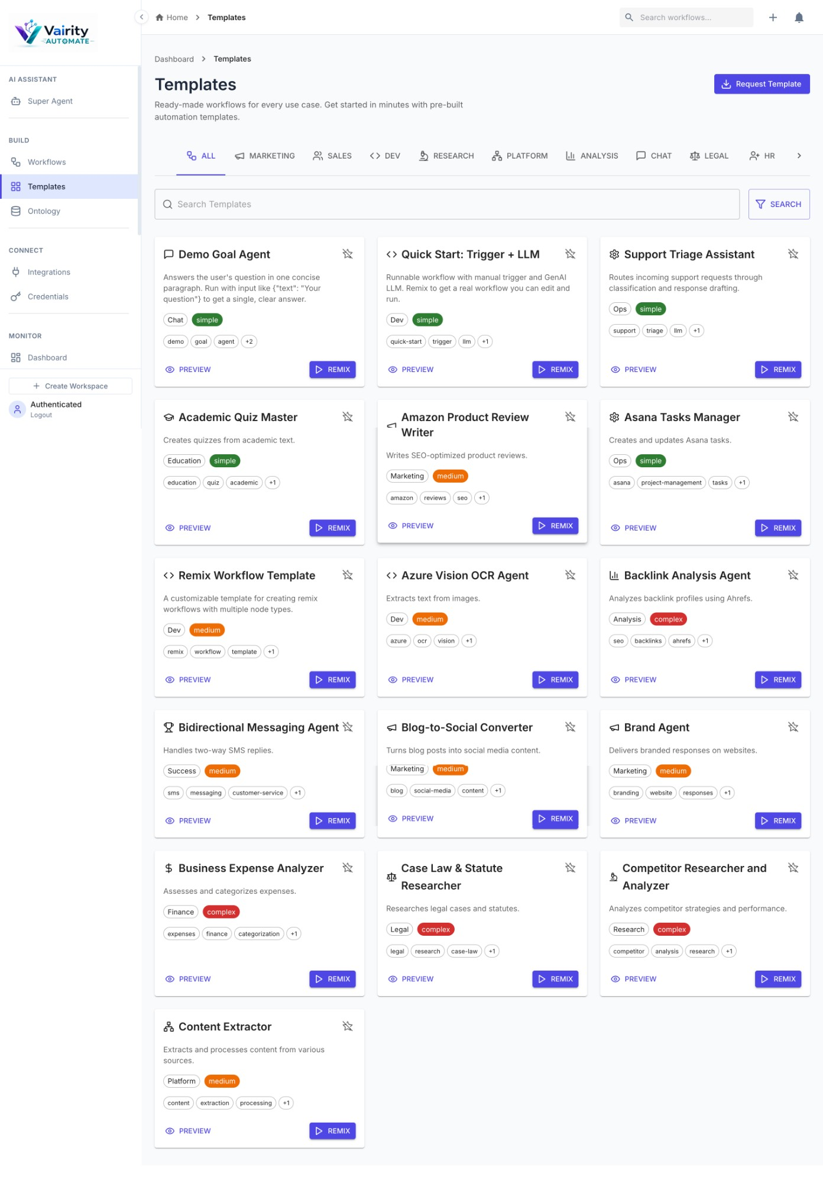Click the complex badge on Backlink Analysis Agent
The height and width of the screenshot is (1183, 823).
pos(668,620)
